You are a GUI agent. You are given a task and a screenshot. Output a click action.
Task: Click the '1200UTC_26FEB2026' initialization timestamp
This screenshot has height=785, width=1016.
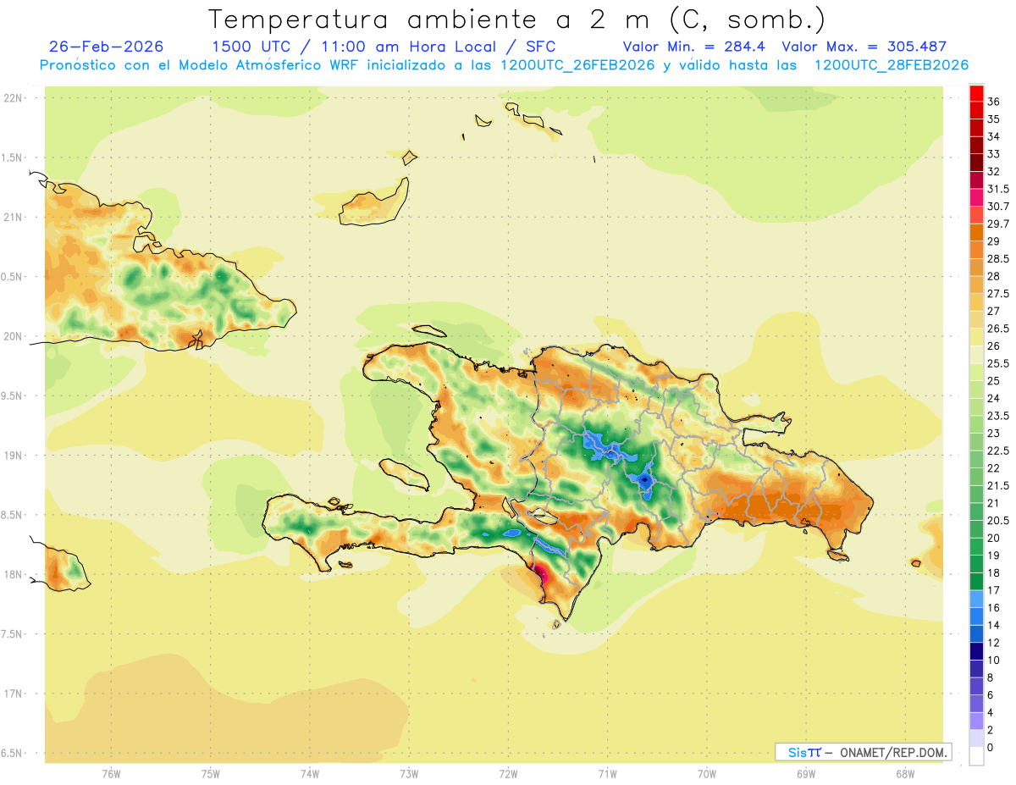(577, 65)
